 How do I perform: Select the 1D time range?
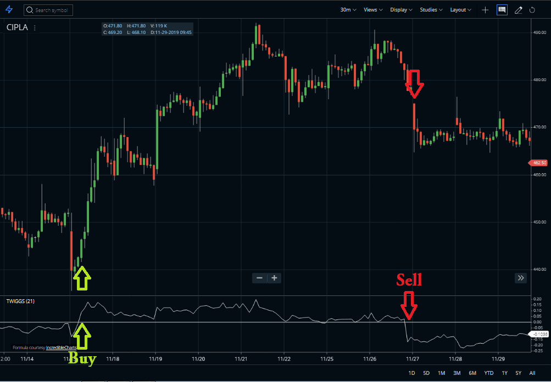[x=411, y=373]
